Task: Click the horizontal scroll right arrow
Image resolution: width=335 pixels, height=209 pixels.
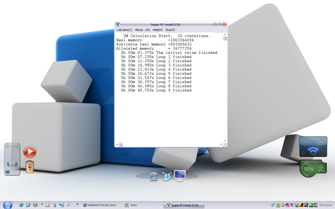Action: click(x=221, y=144)
